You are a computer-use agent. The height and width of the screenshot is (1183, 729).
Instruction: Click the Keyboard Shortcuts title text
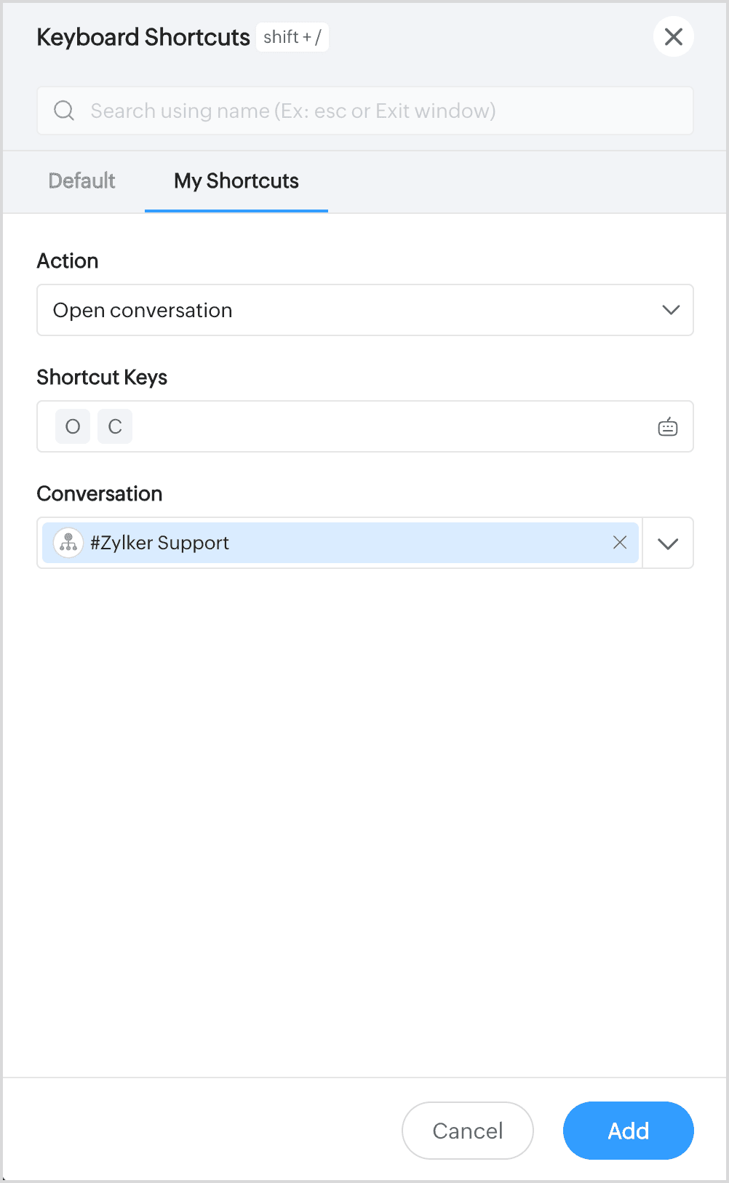point(143,37)
